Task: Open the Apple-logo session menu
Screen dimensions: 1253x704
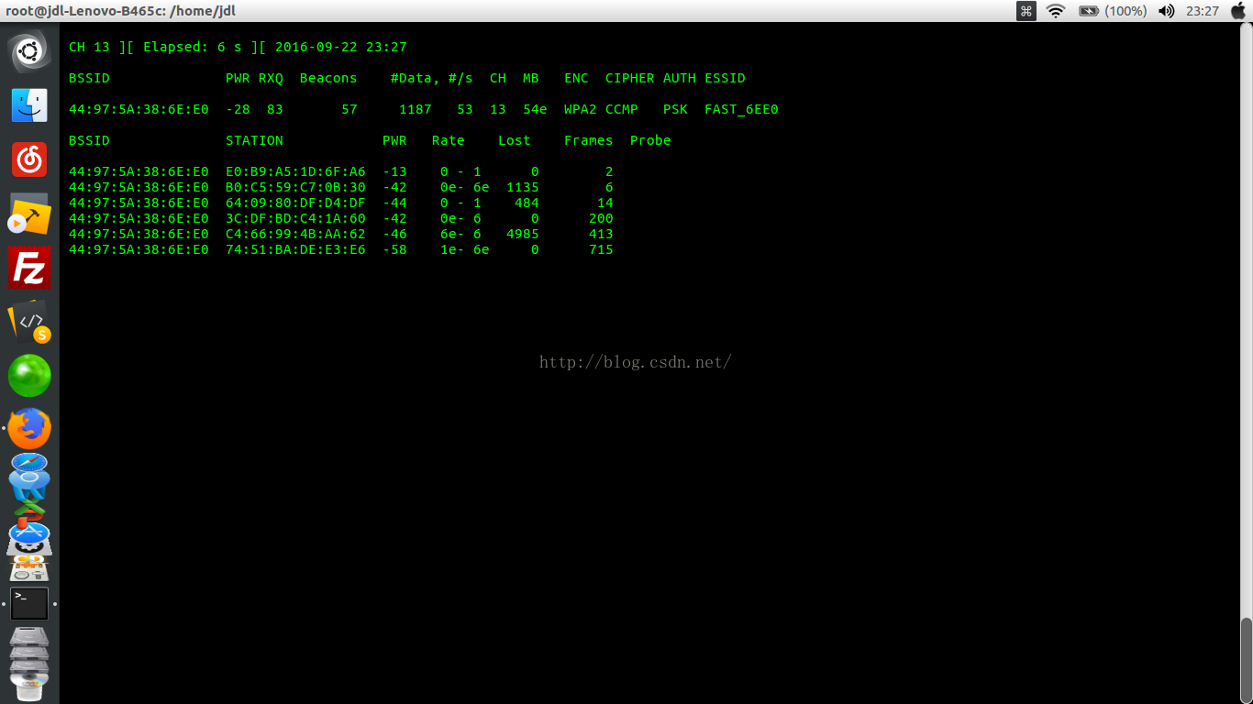Action: click(x=1236, y=11)
